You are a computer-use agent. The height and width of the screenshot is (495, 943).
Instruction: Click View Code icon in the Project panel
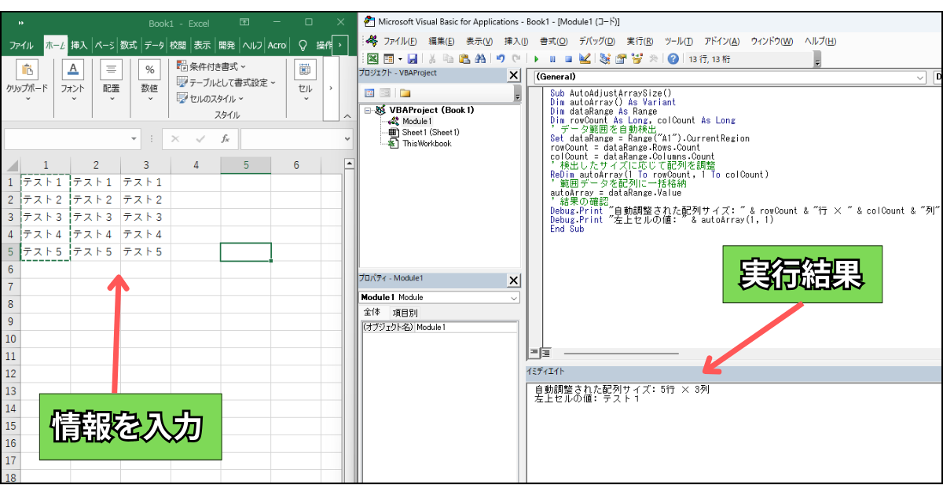(369, 93)
